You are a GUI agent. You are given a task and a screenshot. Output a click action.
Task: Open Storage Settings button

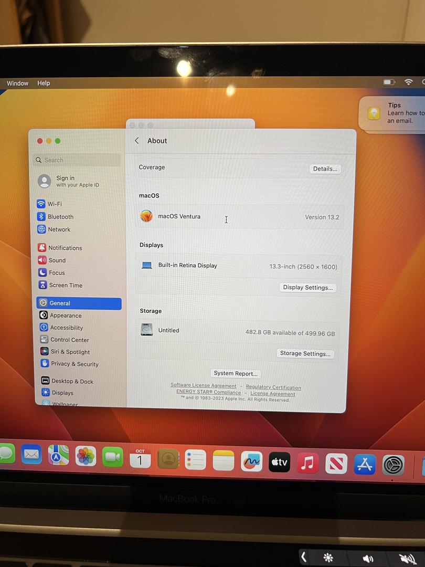point(305,354)
